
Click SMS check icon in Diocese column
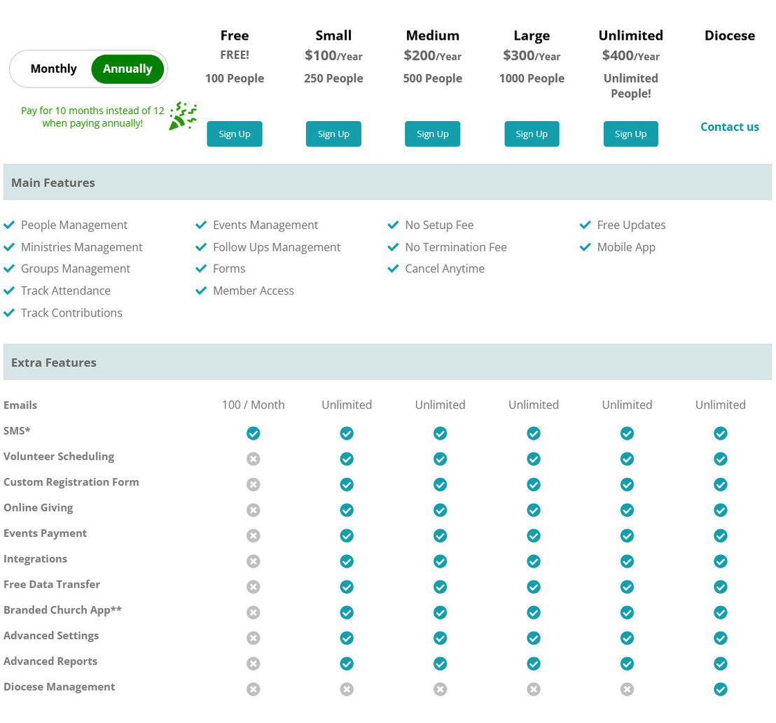point(721,433)
